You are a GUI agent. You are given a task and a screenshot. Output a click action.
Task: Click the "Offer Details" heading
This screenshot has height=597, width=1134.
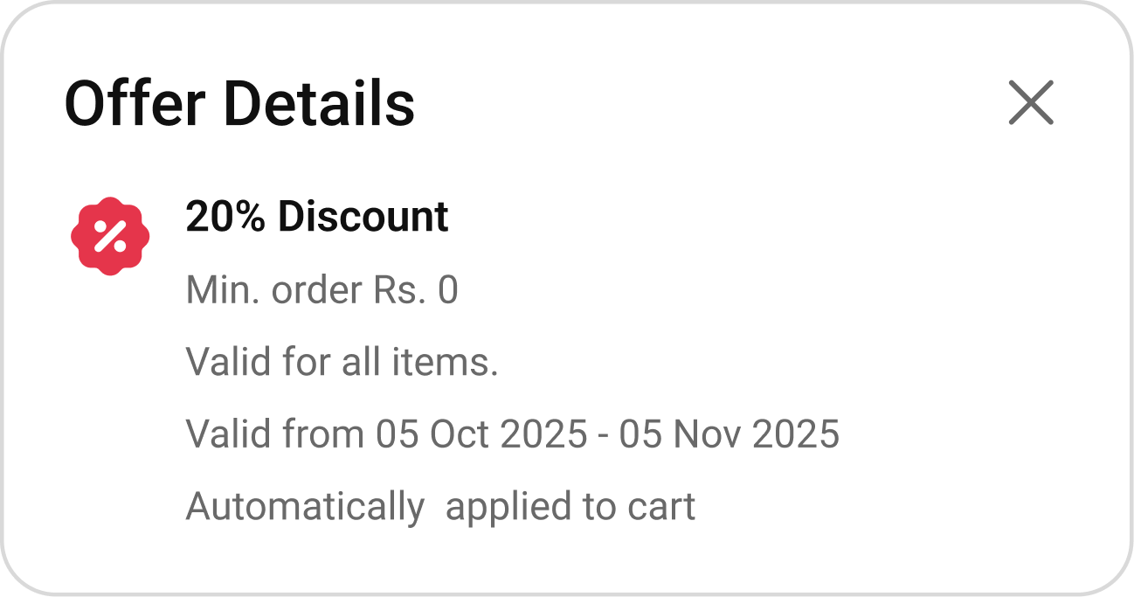click(x=239, y=103)
